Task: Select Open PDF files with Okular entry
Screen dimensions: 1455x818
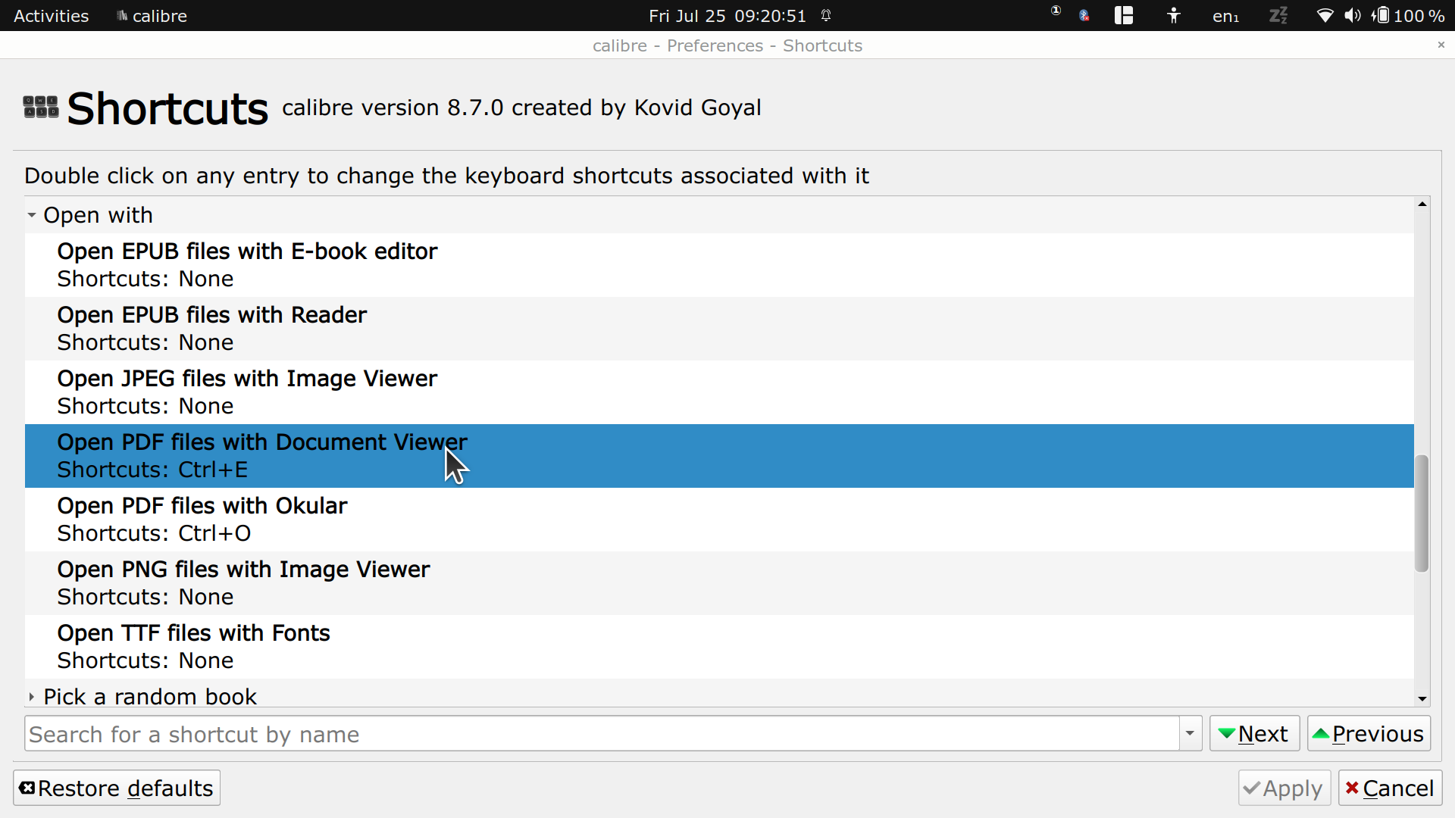Action: 202,519
